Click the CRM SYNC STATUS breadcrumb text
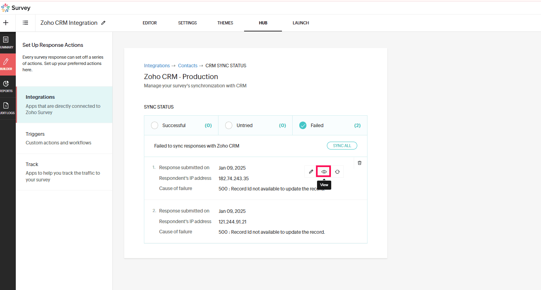 tap(226, 66)
